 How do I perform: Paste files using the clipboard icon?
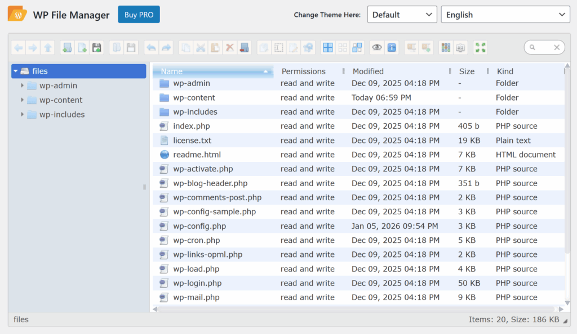(x=215, y=47)
